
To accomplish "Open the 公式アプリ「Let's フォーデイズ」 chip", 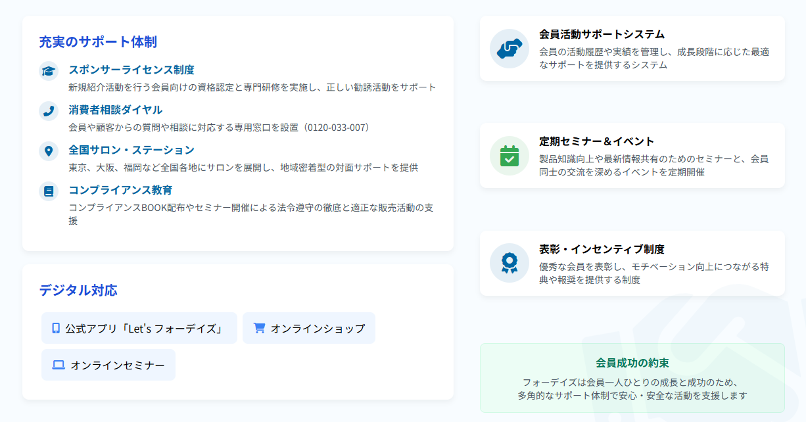I will (x=139, y=328).
